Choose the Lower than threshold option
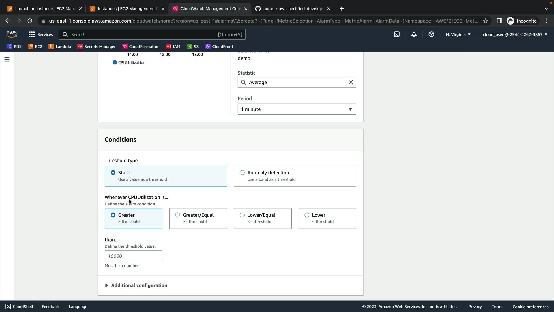 coord(307,215)
